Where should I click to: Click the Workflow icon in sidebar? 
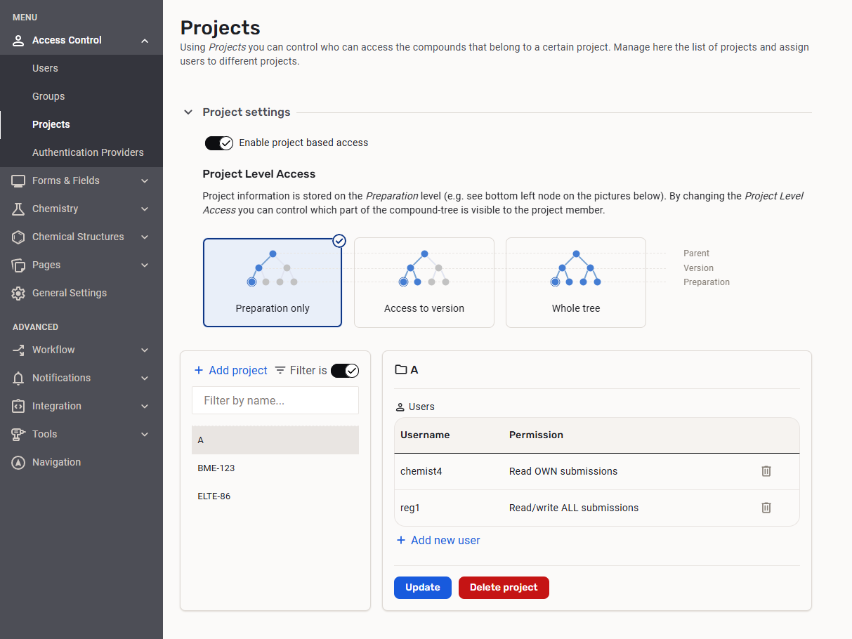pyautogui.click(x=19, y=350)
